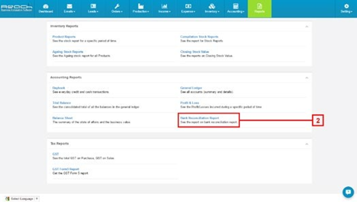Screen dimensions: 357x202
Task: Open the Accounting calculator menu
Action: pos(236,9)
